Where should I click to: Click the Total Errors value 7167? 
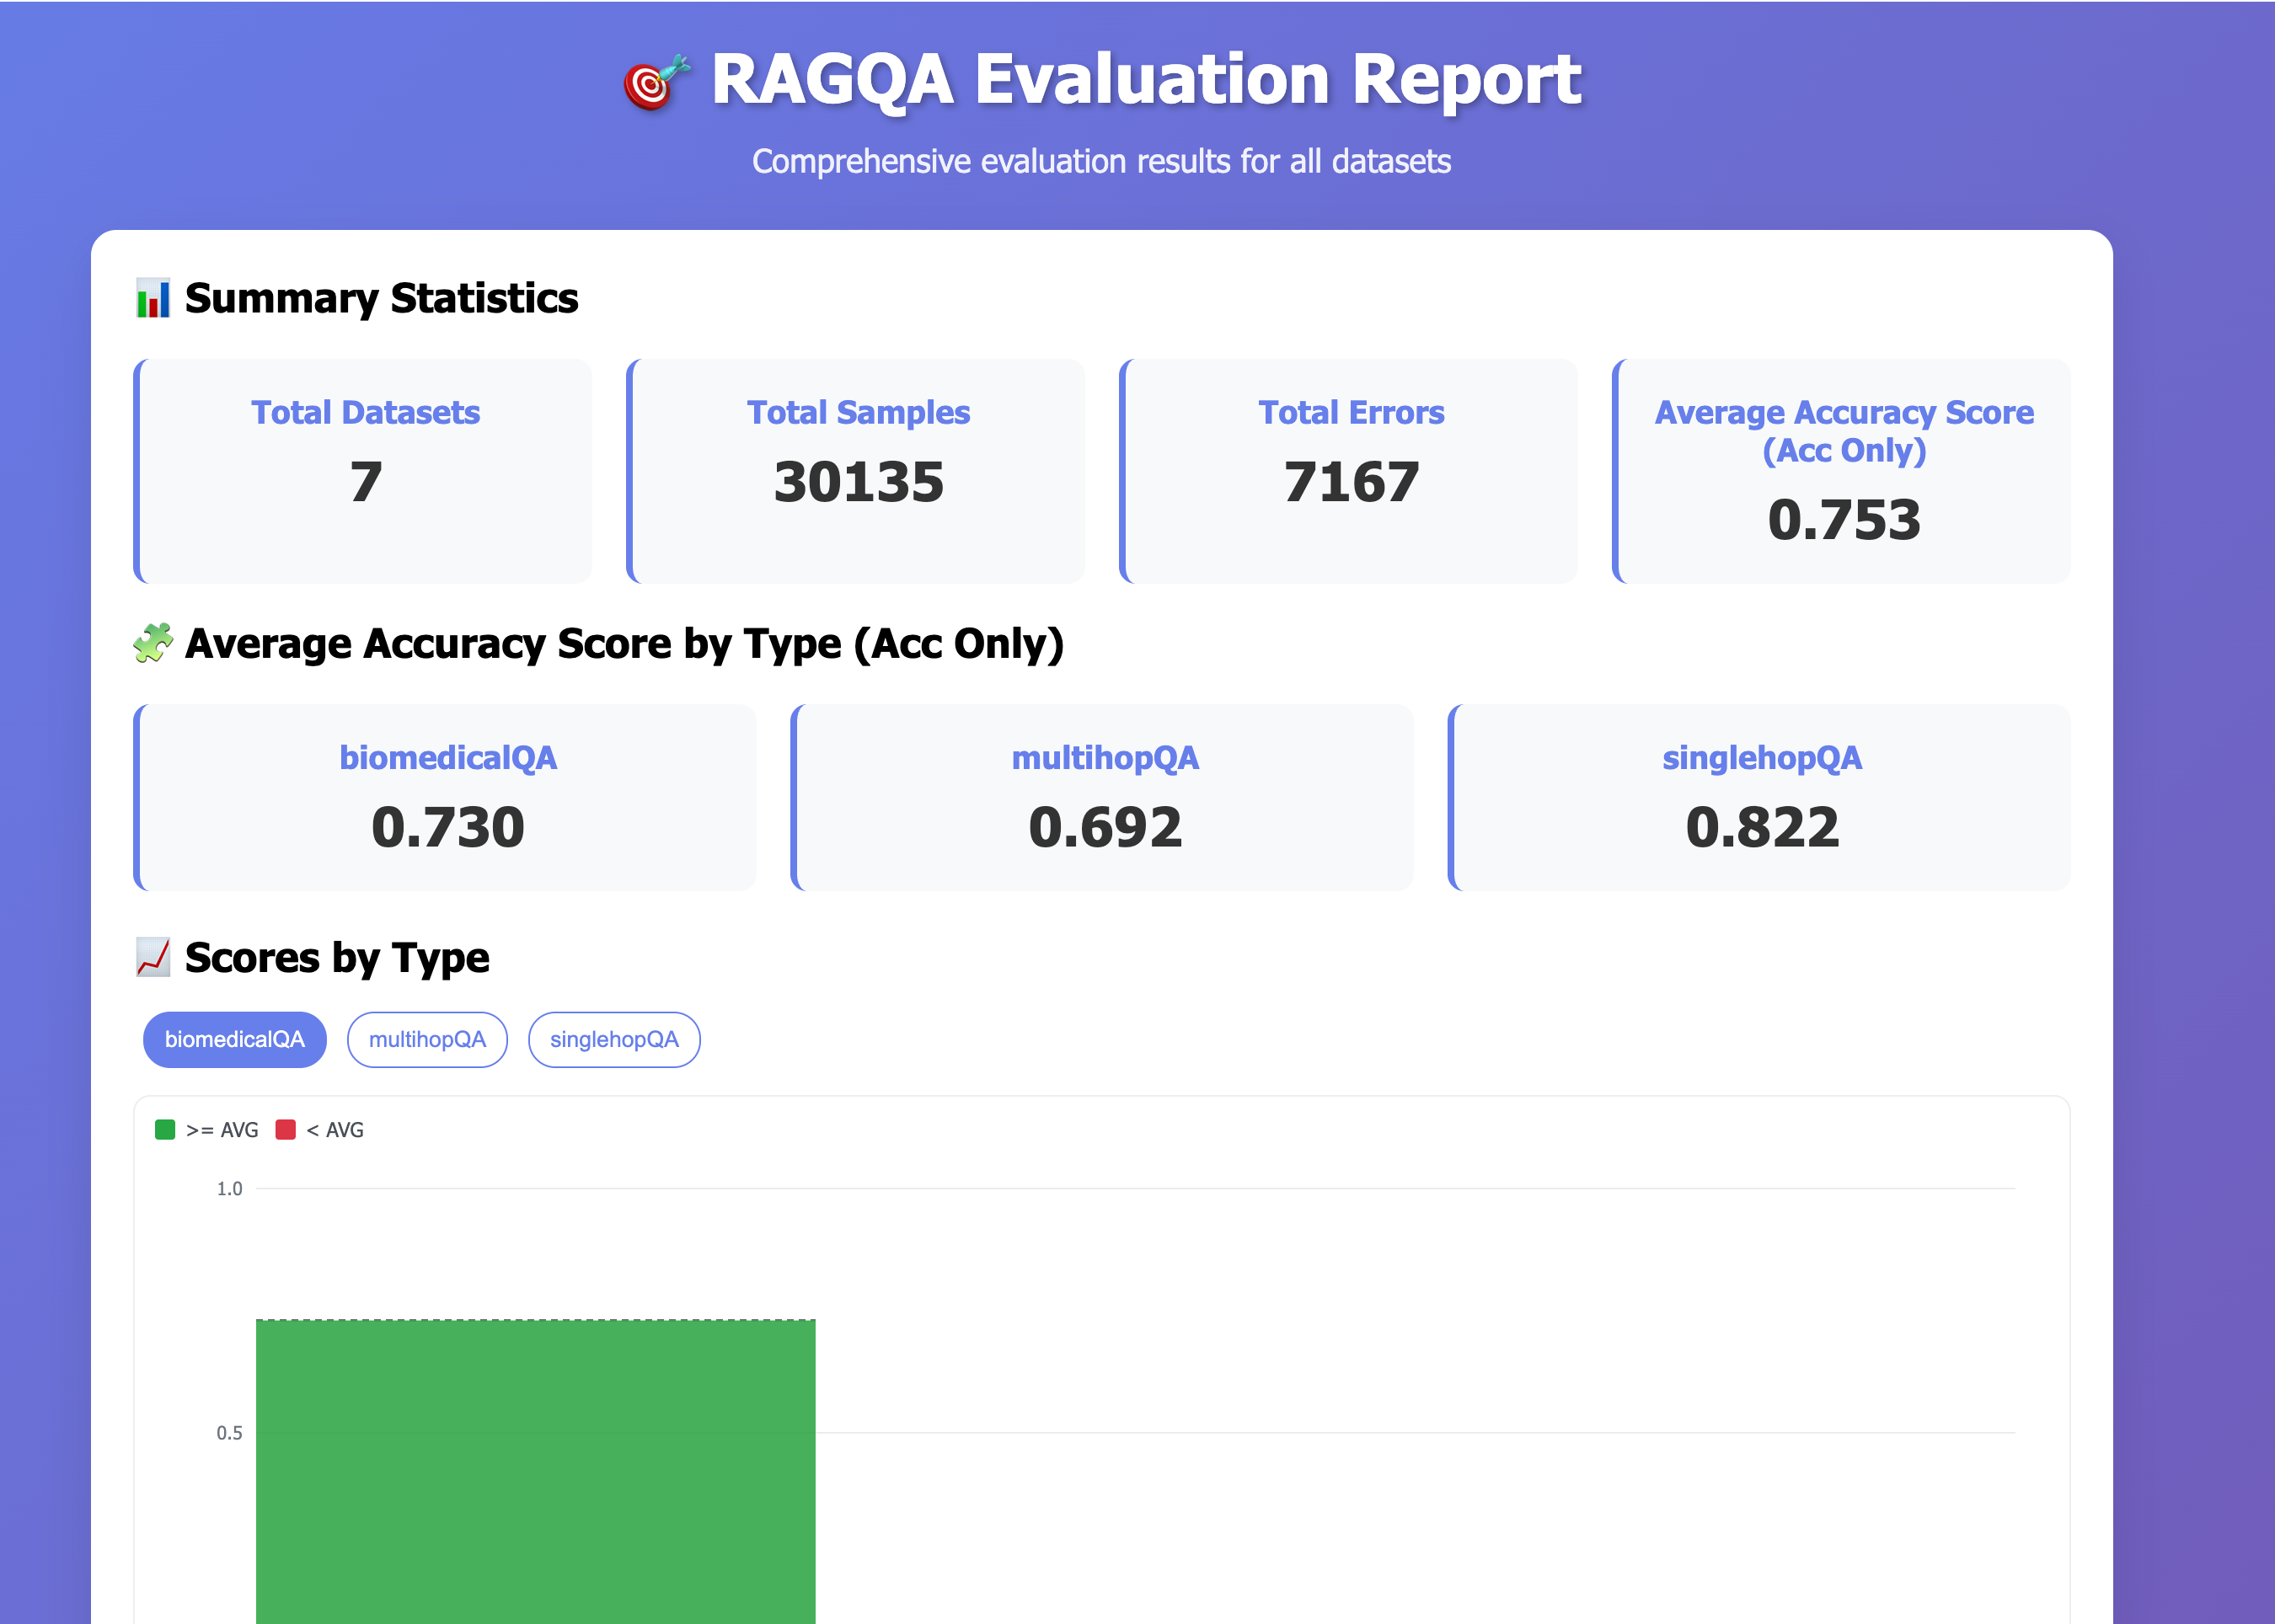(1352, 482)
